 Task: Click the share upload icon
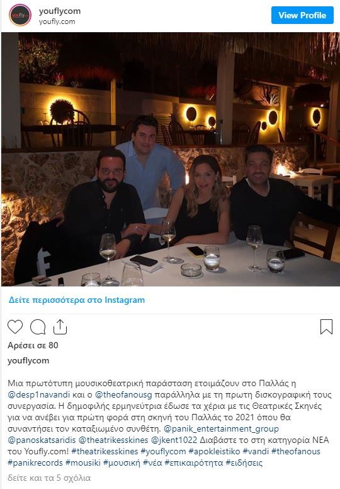point(60,326)
